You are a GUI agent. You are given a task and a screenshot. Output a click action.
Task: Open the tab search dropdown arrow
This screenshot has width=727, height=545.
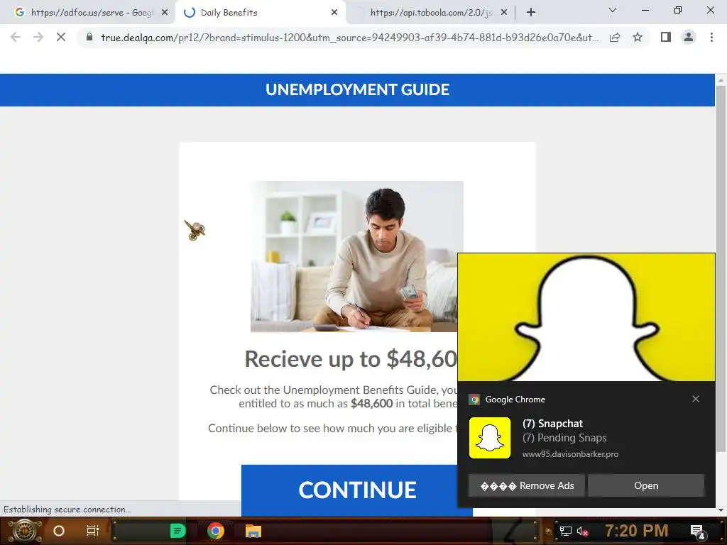[x=613, y=10]
